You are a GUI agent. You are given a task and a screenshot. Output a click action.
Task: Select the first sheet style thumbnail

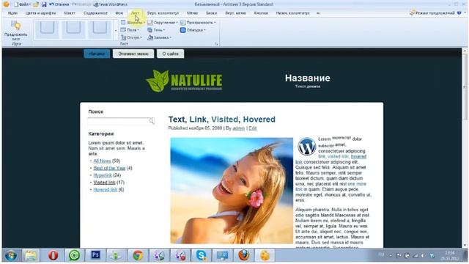pos(47,29)
